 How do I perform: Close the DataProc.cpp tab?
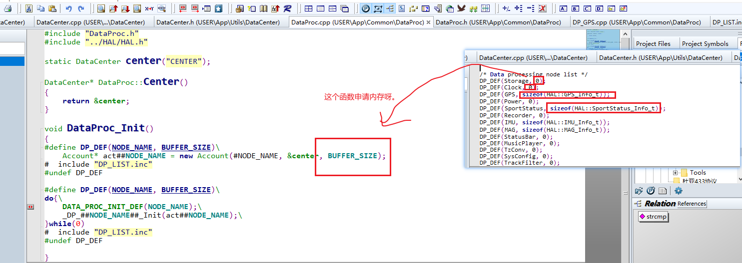(x=429, y=22)
